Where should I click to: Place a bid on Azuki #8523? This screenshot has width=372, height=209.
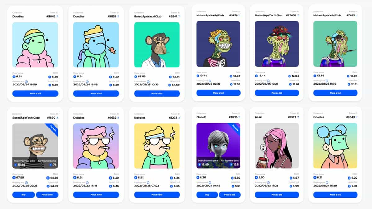(x=277, y=195)
